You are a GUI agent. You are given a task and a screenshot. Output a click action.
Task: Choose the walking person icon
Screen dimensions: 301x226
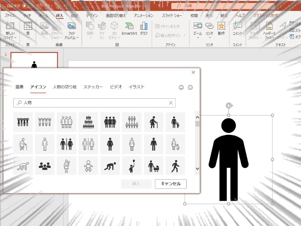(175, 166)
